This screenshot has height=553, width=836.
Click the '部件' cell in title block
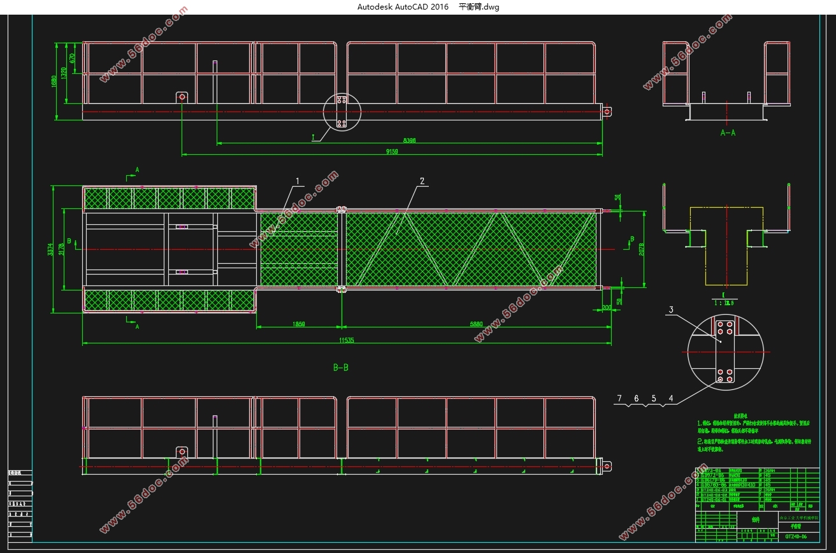757,520
